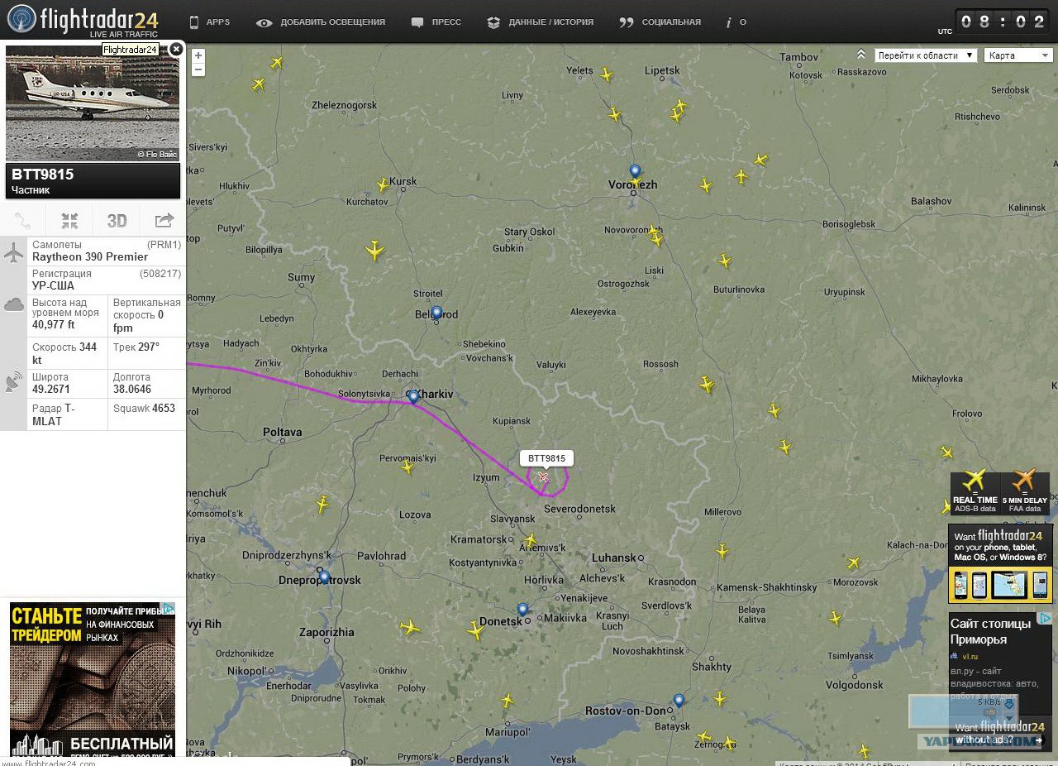Close the BTT9815 aircraft info panel
The image size is (1058, 766).
(x=175, y=50)
